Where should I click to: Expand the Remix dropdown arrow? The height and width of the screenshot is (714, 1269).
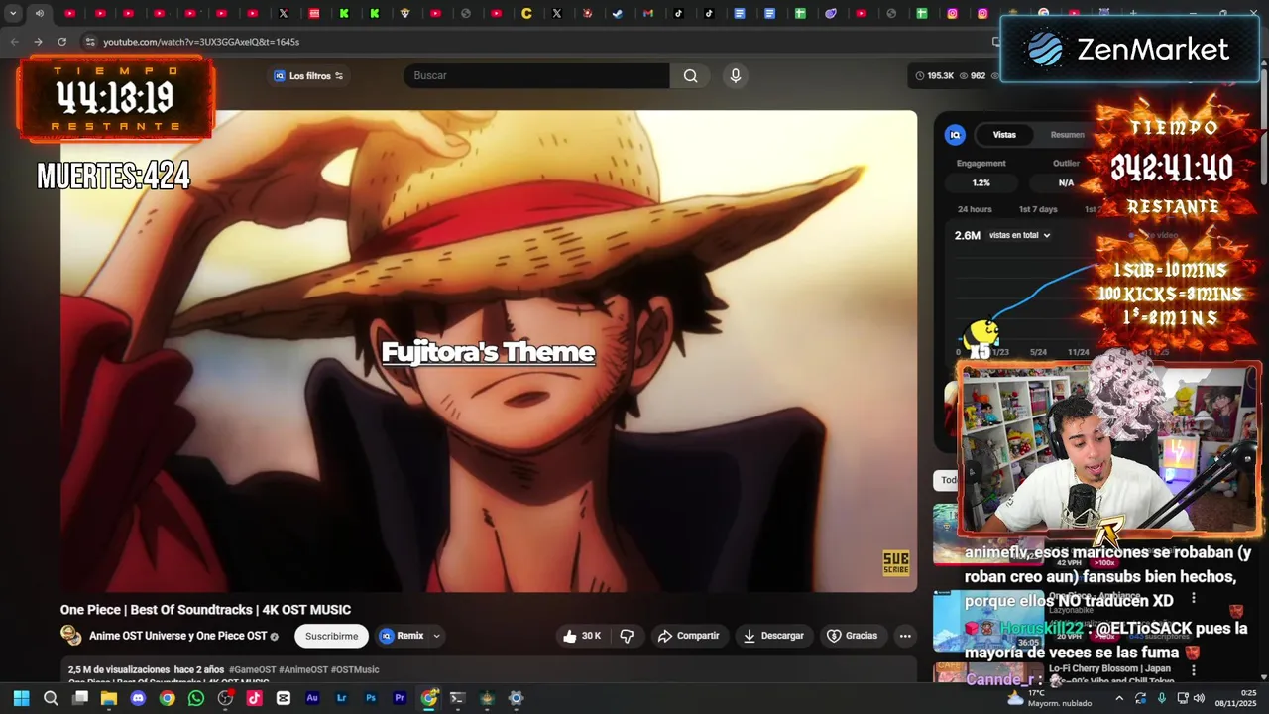436,636
